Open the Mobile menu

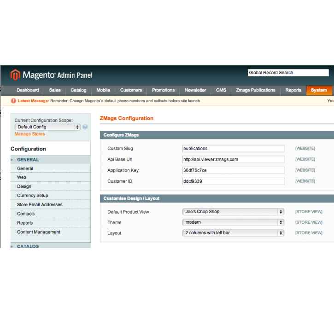103,90
